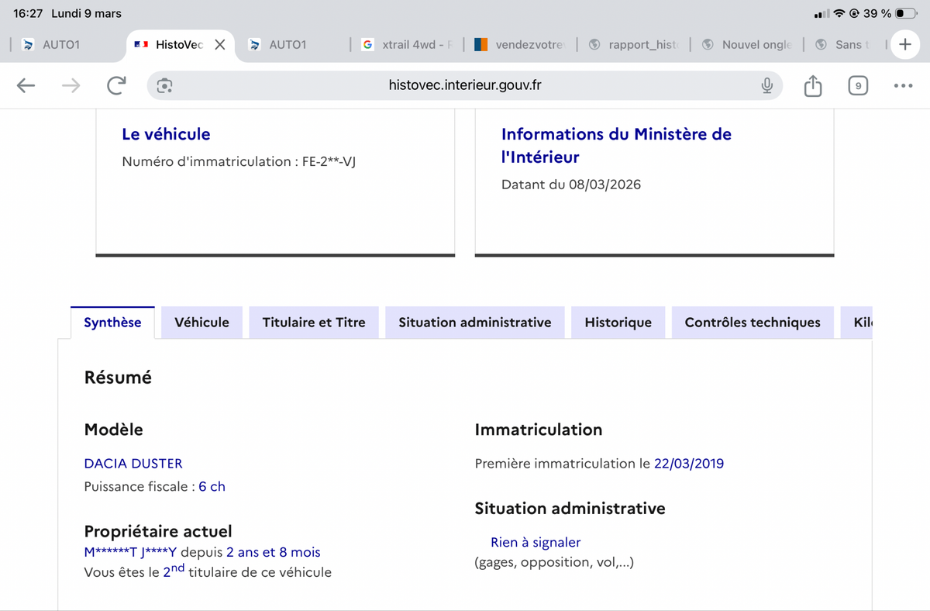The image size is (930, 611).
Task: Open the share sheet icon
Action: pos(812,85)
